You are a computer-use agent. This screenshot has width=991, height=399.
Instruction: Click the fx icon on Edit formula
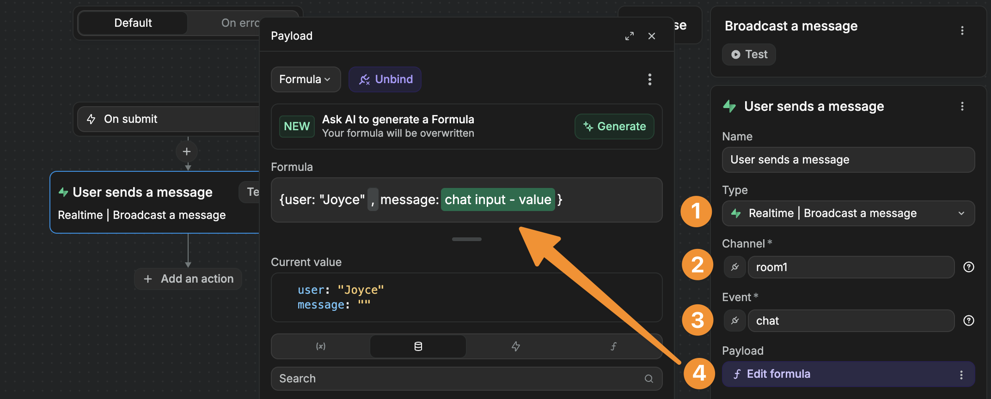(x=737, y=374)
